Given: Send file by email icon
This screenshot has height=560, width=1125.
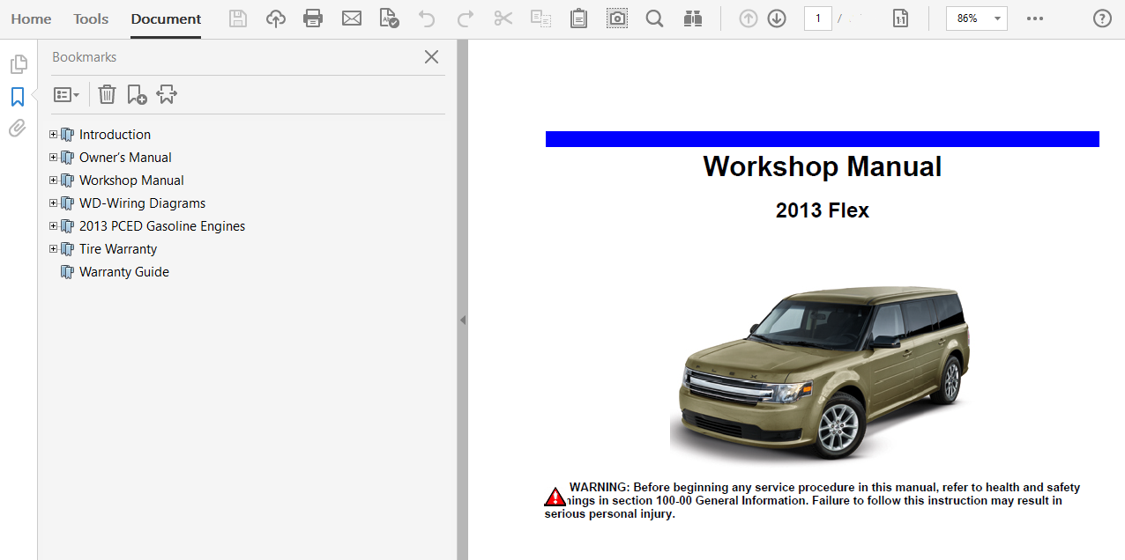Looking at the screenshot, I should click(x=352, y=18).
